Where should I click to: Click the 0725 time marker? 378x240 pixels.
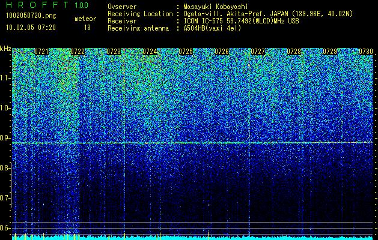click(186, 52)
